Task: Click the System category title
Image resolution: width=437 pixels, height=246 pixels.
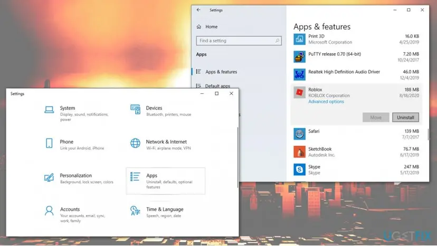Action: (x=68, y=108)
